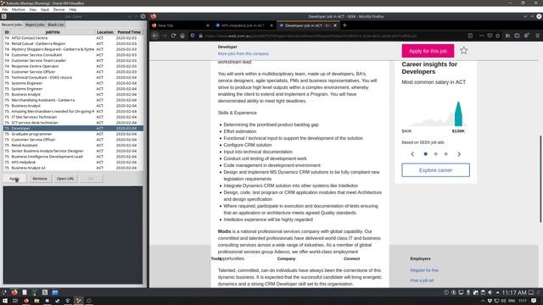The width and height of the screenshot is (543, 305).
Task: Switch to New Tab browser tab
Action: 180,25
